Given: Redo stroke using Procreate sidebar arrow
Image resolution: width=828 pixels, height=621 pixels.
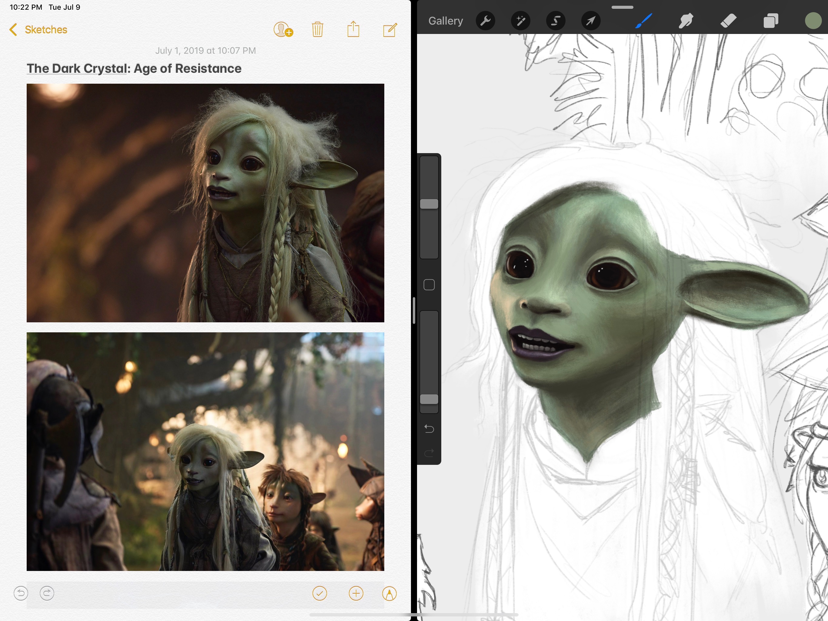Looking at the screenshot, I should click(x=429, y=453).
